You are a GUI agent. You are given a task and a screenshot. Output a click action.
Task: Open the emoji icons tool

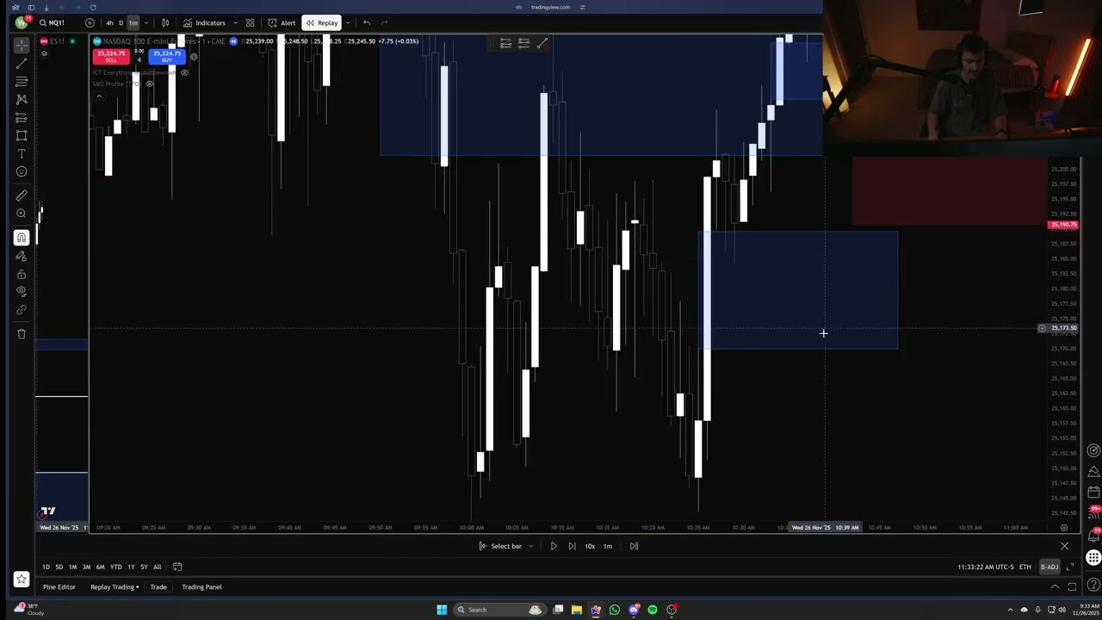pyautogui.click(x=22, y=171)
